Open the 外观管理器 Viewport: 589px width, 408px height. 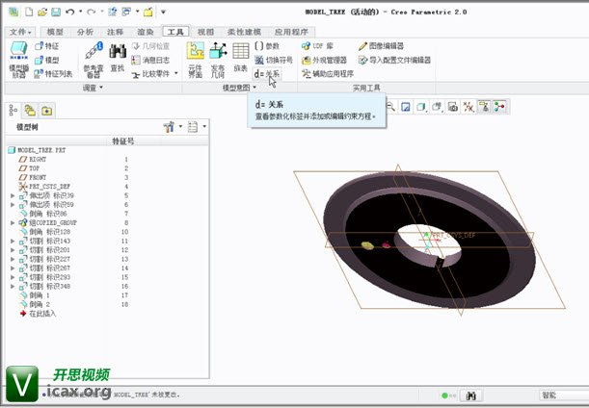[x=324, y=60]
